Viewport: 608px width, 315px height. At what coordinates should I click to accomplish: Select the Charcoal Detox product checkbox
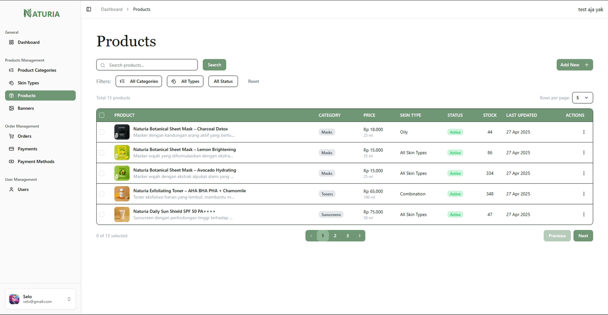(x=101, y=132)
